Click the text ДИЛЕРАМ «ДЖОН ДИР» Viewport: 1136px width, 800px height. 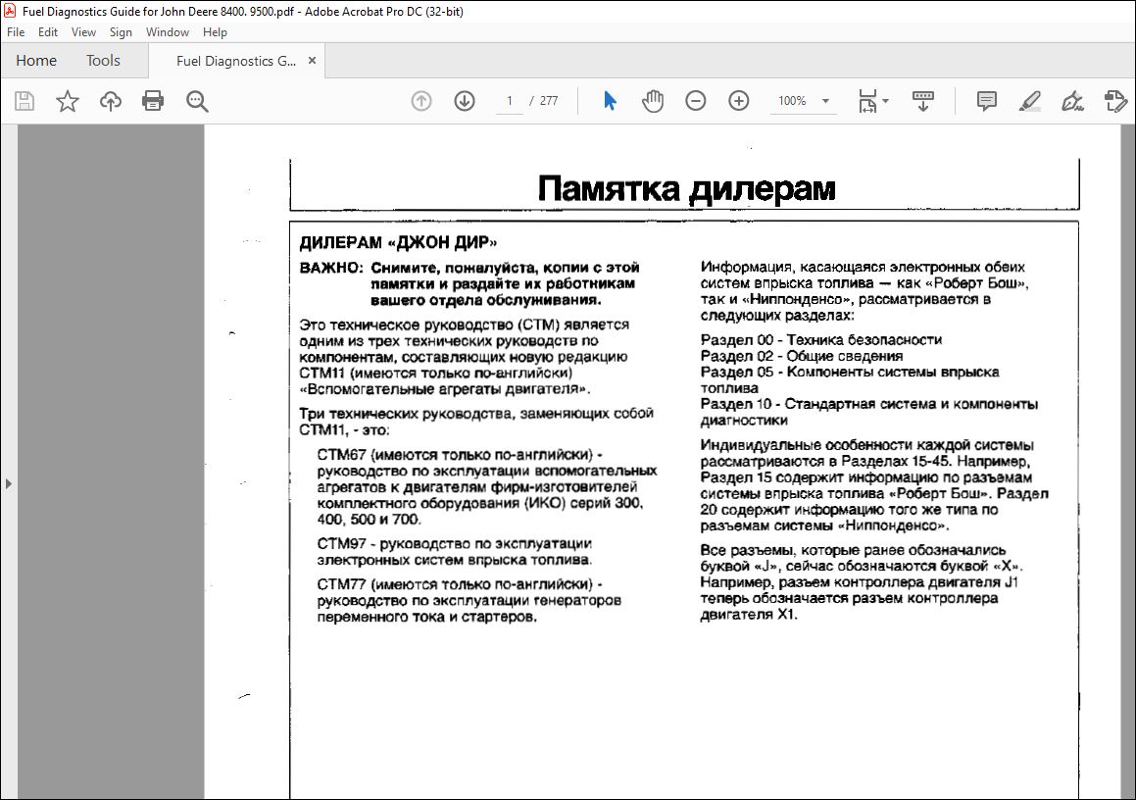point(398,242)
